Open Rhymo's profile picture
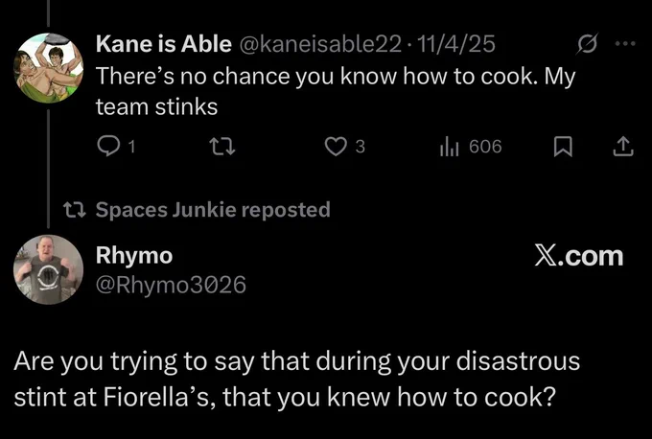Screen dimensions: 652x439 click(49, 269)
